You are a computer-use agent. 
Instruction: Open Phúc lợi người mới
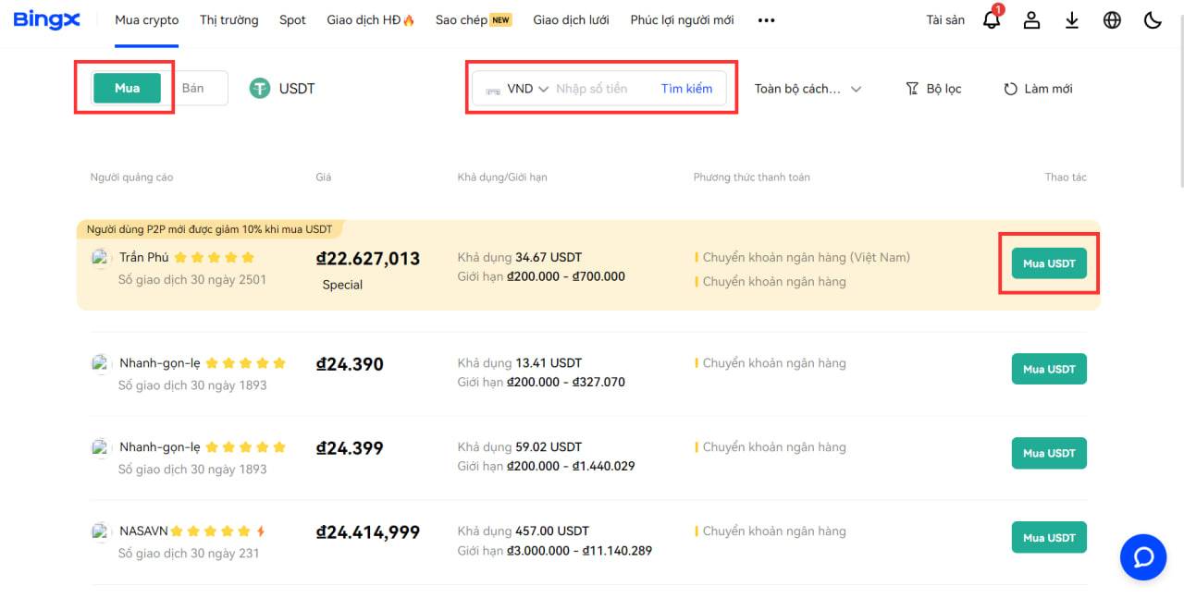click(682, 20)
